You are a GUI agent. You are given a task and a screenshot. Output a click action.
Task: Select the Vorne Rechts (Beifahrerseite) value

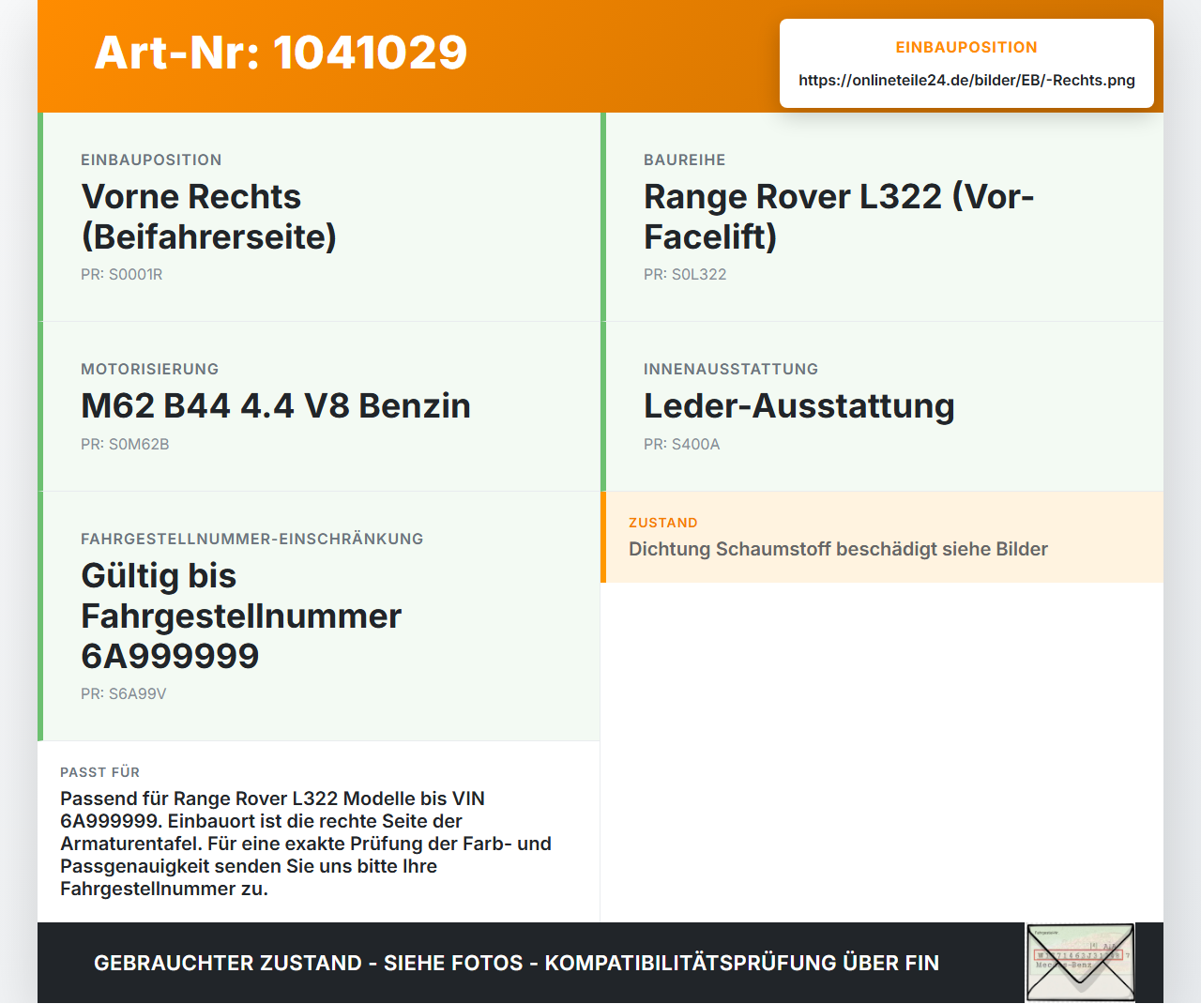click(x=209, y=217)
